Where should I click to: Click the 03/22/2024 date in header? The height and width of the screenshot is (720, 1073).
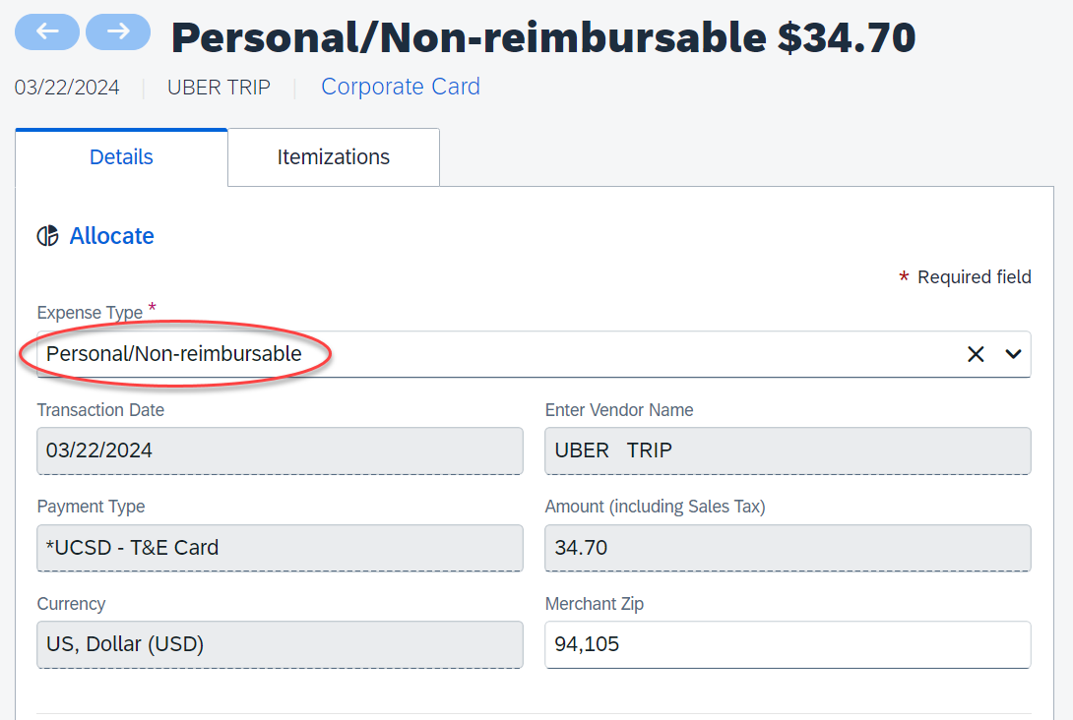(x=67, y=88)
